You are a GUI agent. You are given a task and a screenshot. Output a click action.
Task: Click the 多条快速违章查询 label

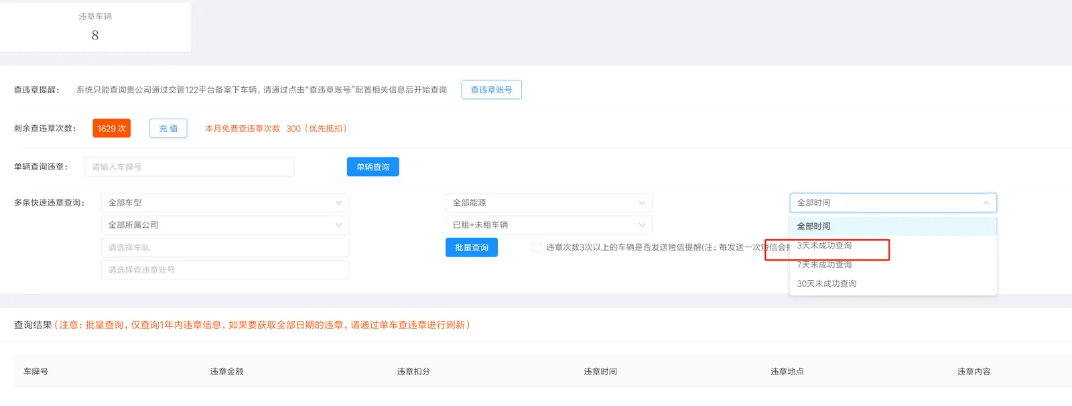tap(50, 203)
